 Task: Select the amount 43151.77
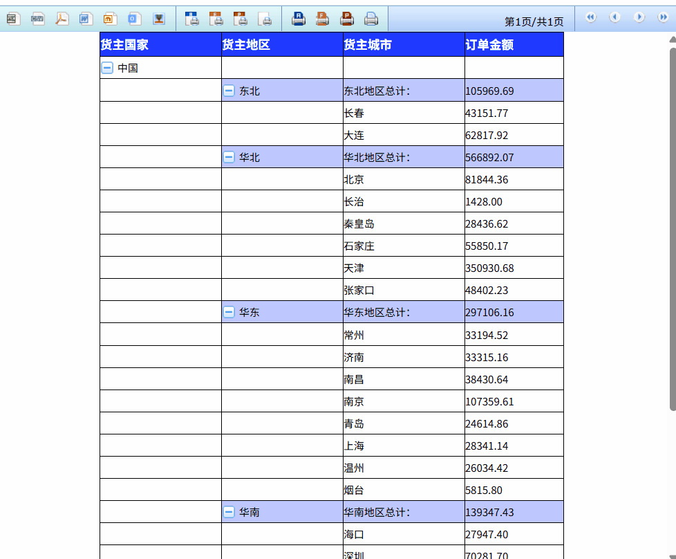pos(514,113)
